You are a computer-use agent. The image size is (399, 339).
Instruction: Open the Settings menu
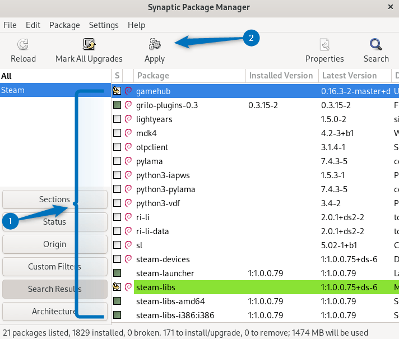(104, 25)
